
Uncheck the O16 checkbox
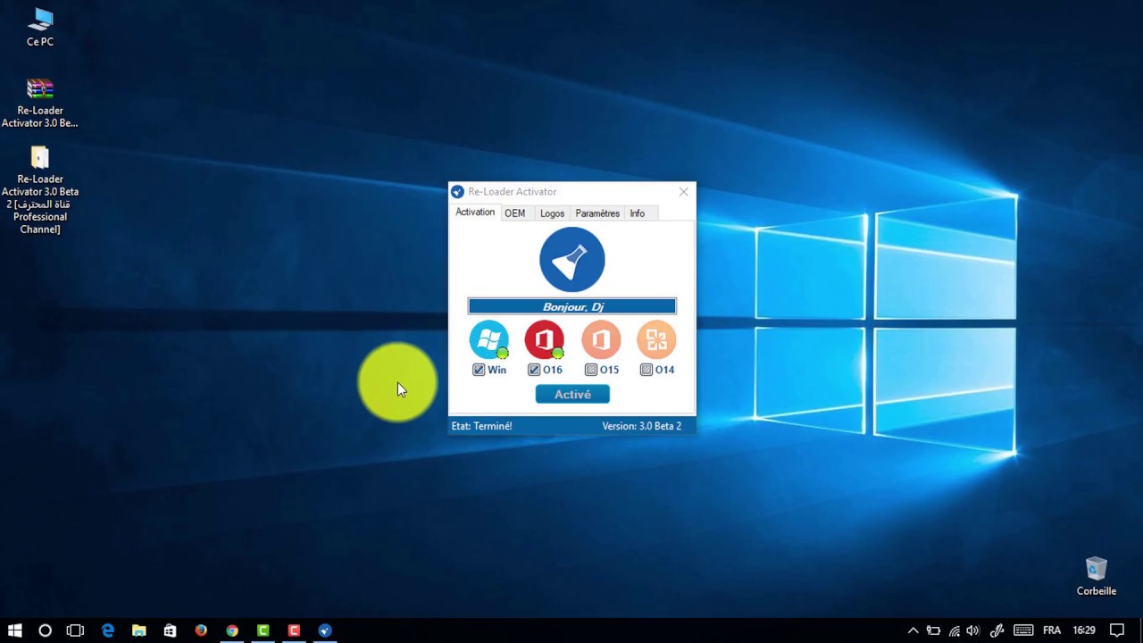click(534, 370)
